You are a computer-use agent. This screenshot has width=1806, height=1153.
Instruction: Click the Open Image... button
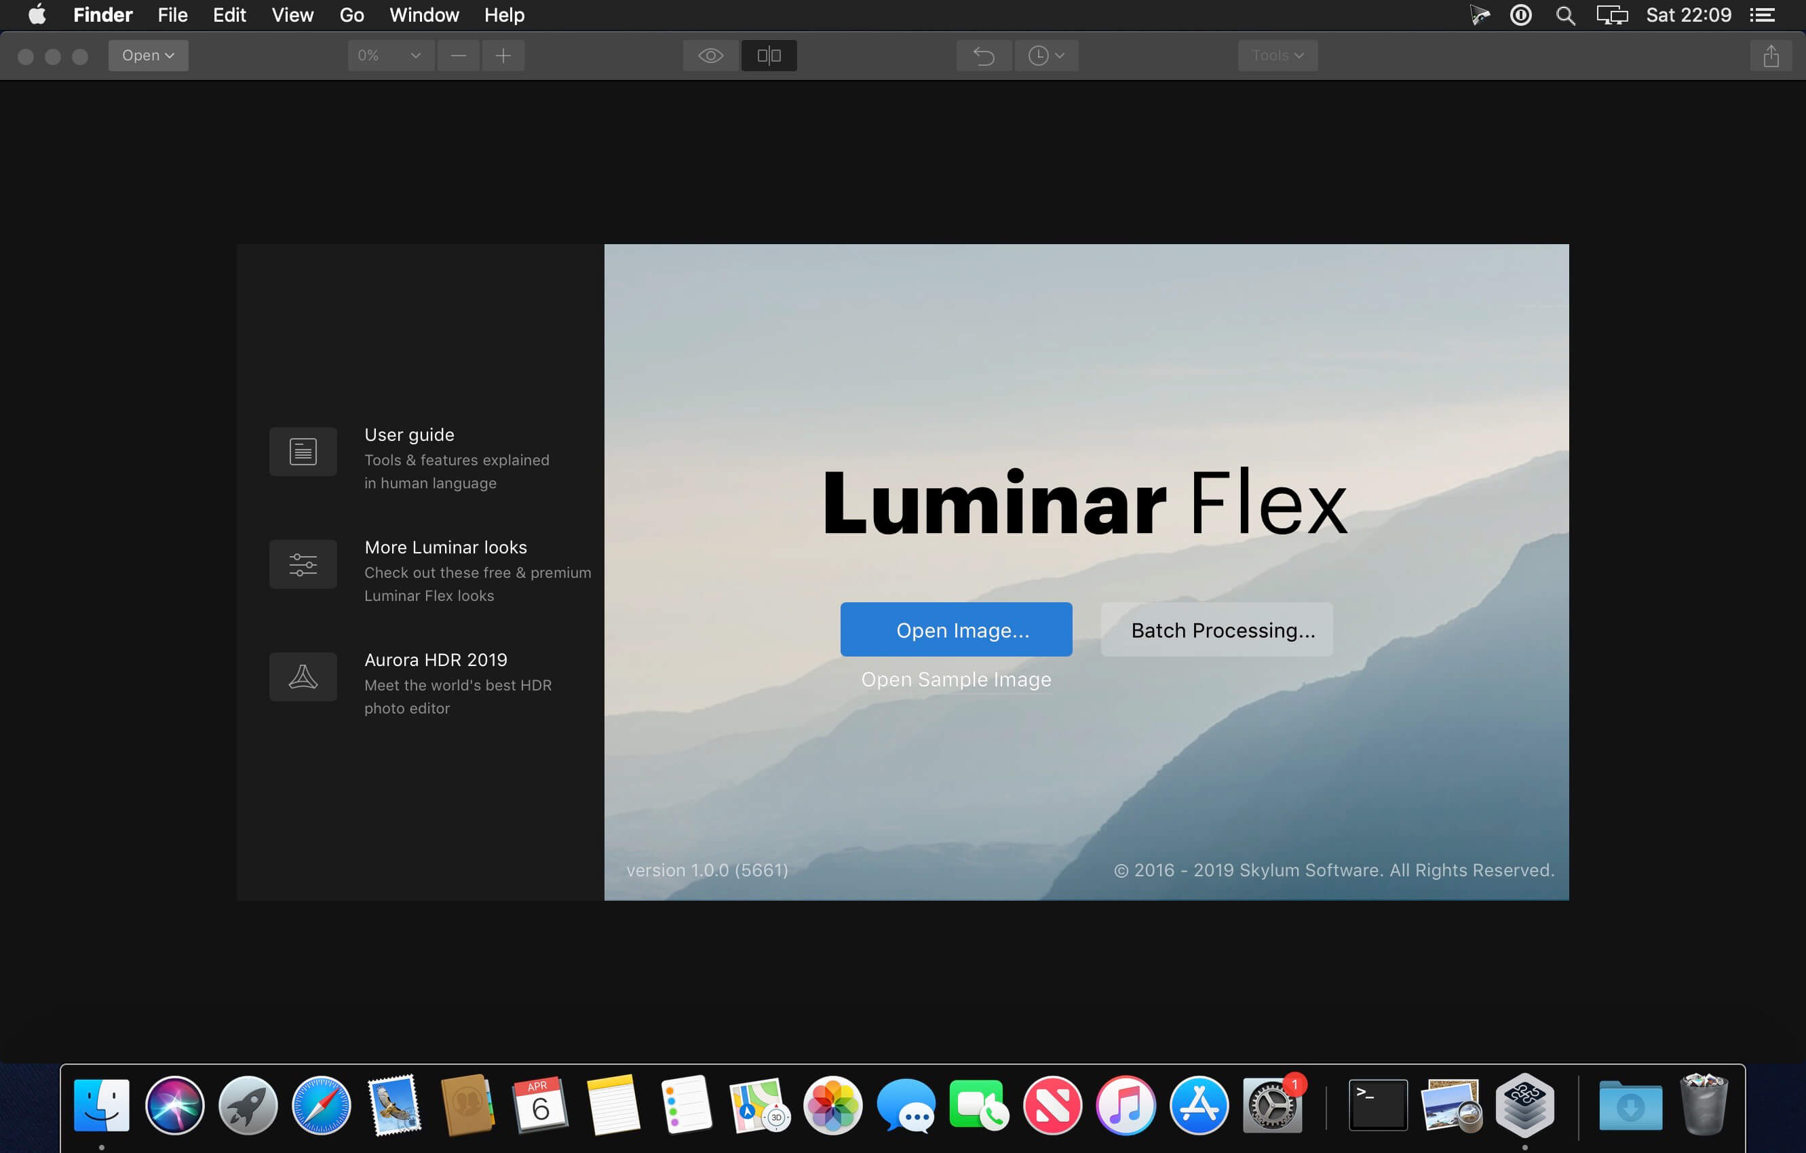point(955,629)
